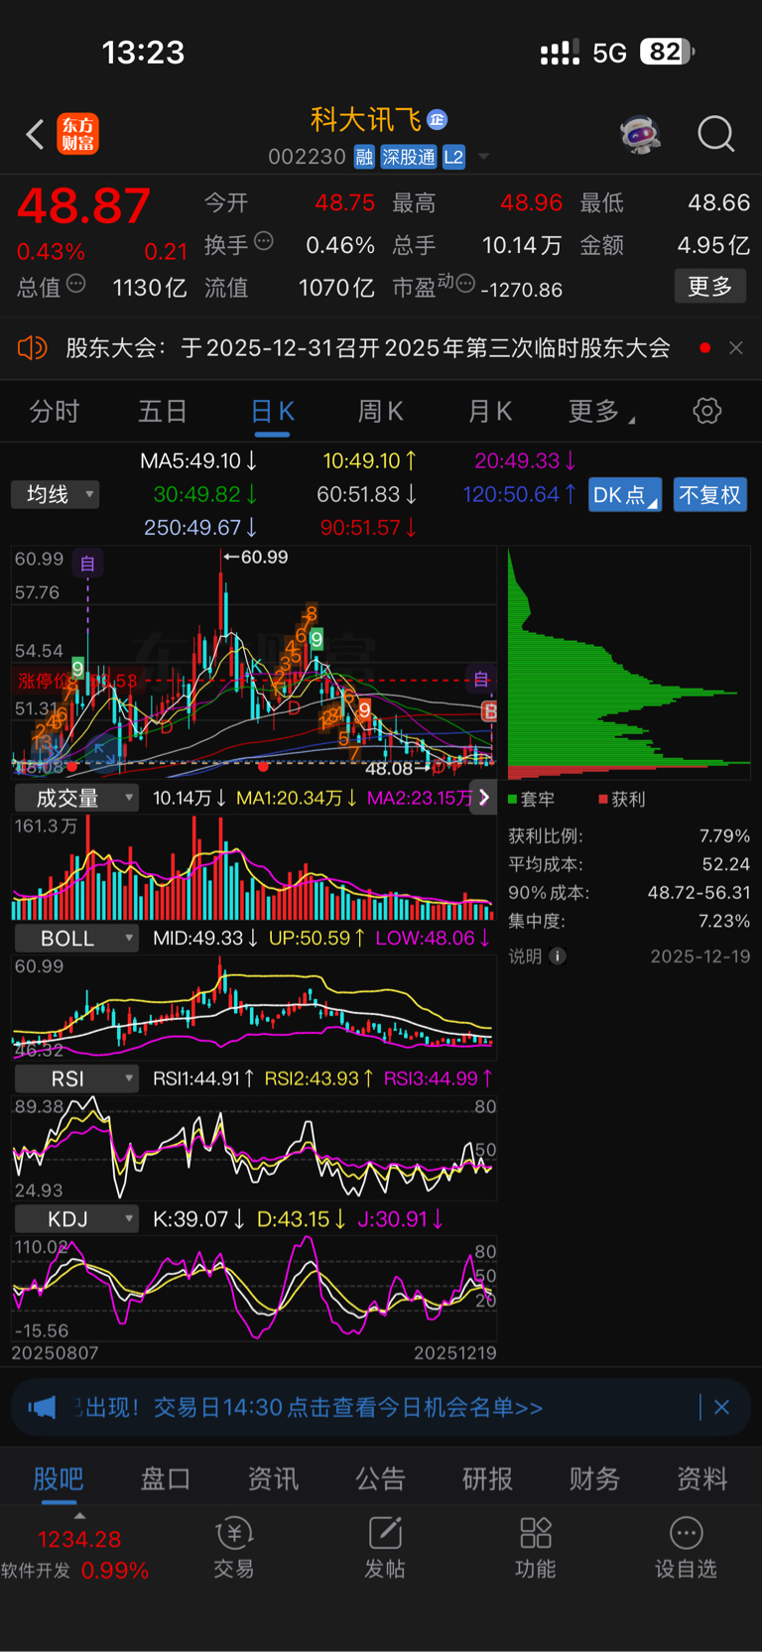
Task: Open the 成交量 indicator dropdown
Action: (75, 798)
